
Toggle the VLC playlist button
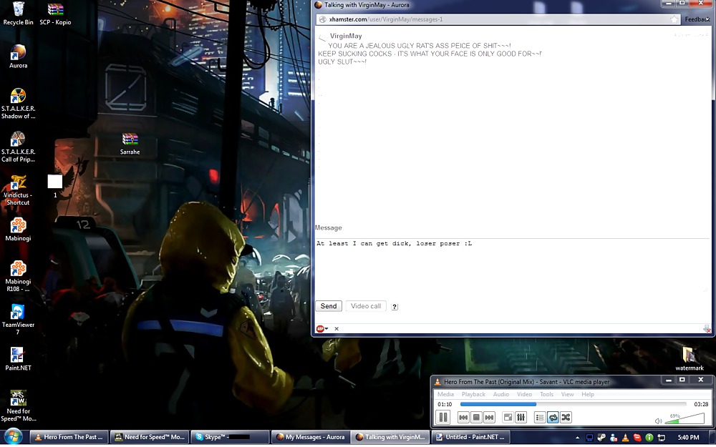point(540,418)
